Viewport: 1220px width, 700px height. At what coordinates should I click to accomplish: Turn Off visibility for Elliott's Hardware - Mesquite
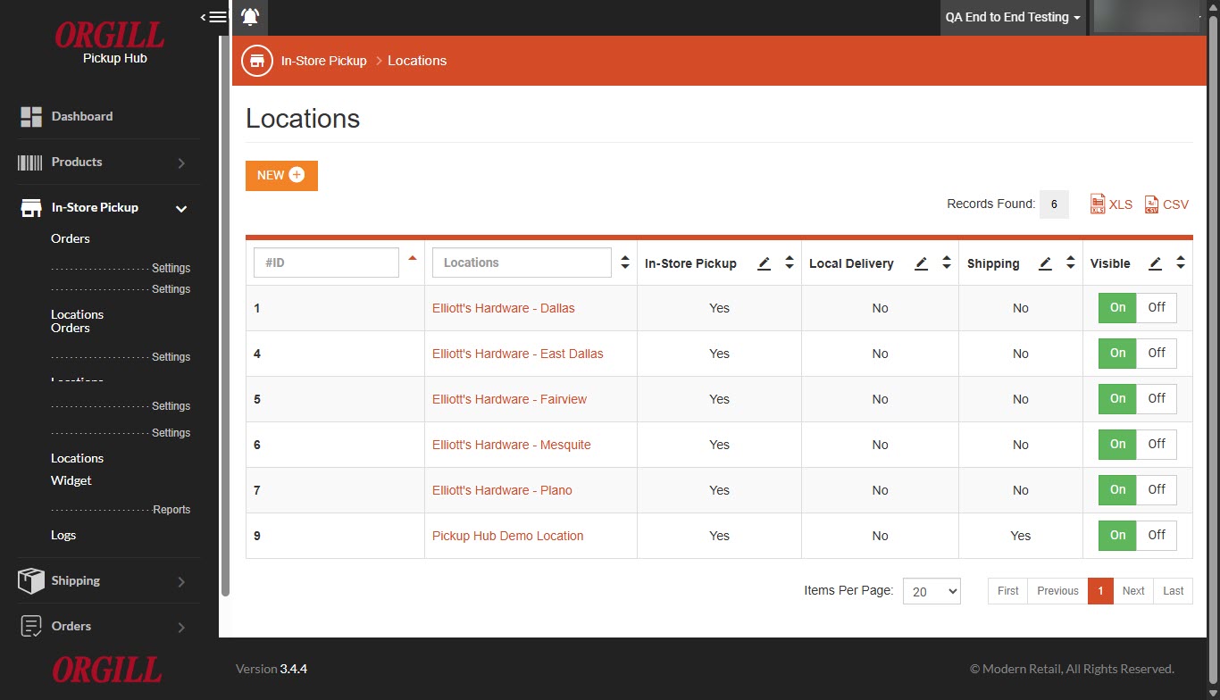point(1157,445)
